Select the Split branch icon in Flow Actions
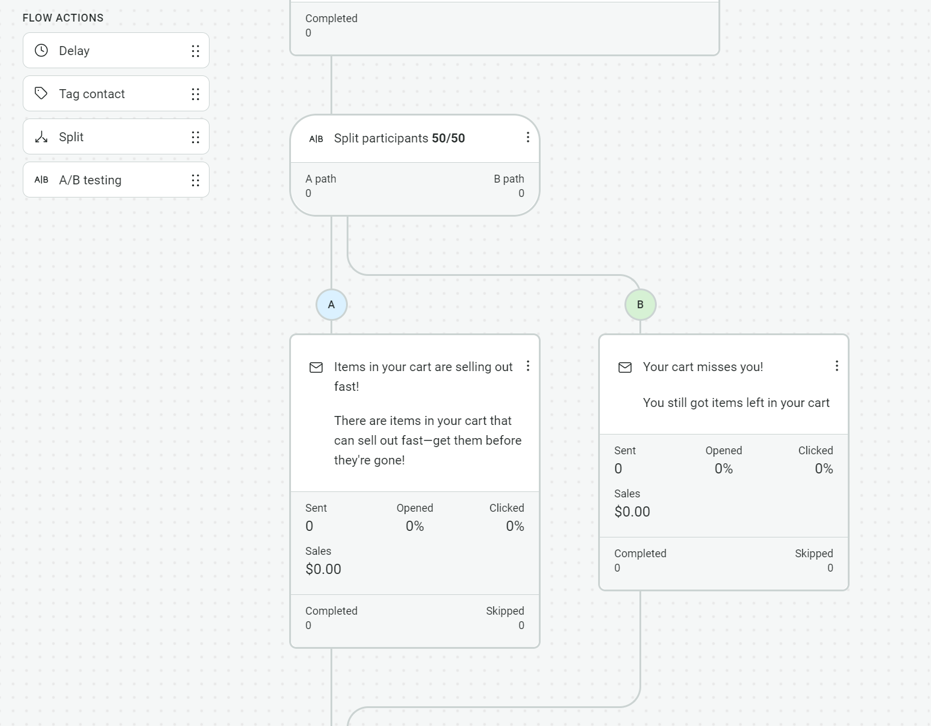 coord(41,137)
